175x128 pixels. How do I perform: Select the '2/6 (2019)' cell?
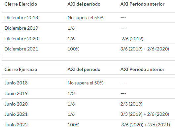point(132,39)
